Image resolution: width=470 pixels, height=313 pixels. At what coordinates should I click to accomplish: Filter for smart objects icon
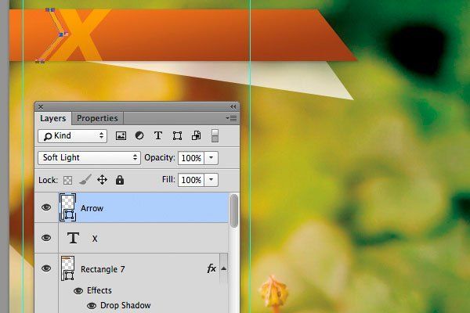[196, 135]
